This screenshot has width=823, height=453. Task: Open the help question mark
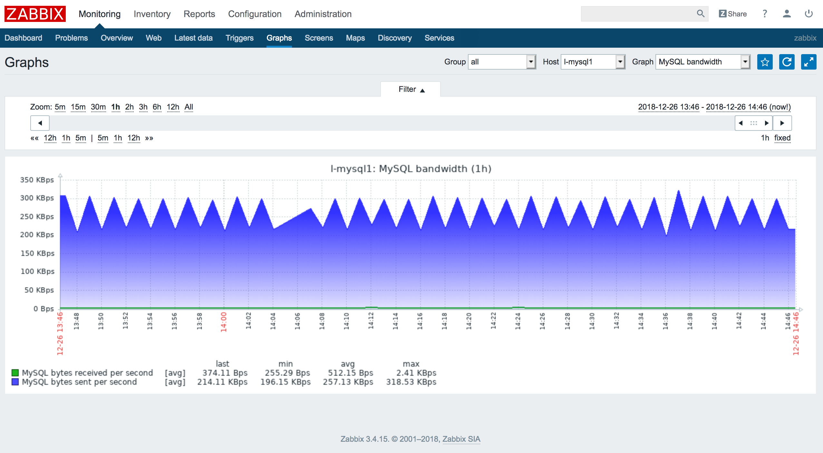click(x=765, y=14)
